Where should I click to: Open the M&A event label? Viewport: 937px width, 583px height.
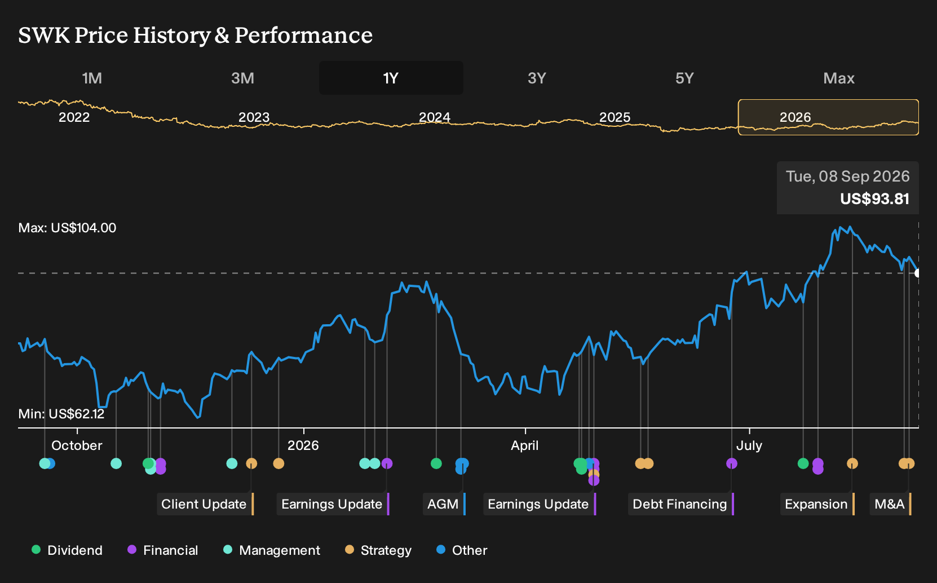coord(891,504)
